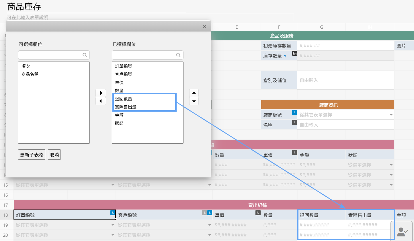Click the help question mark near 庫存數量

pyautogui.click(x=285, y=56)
